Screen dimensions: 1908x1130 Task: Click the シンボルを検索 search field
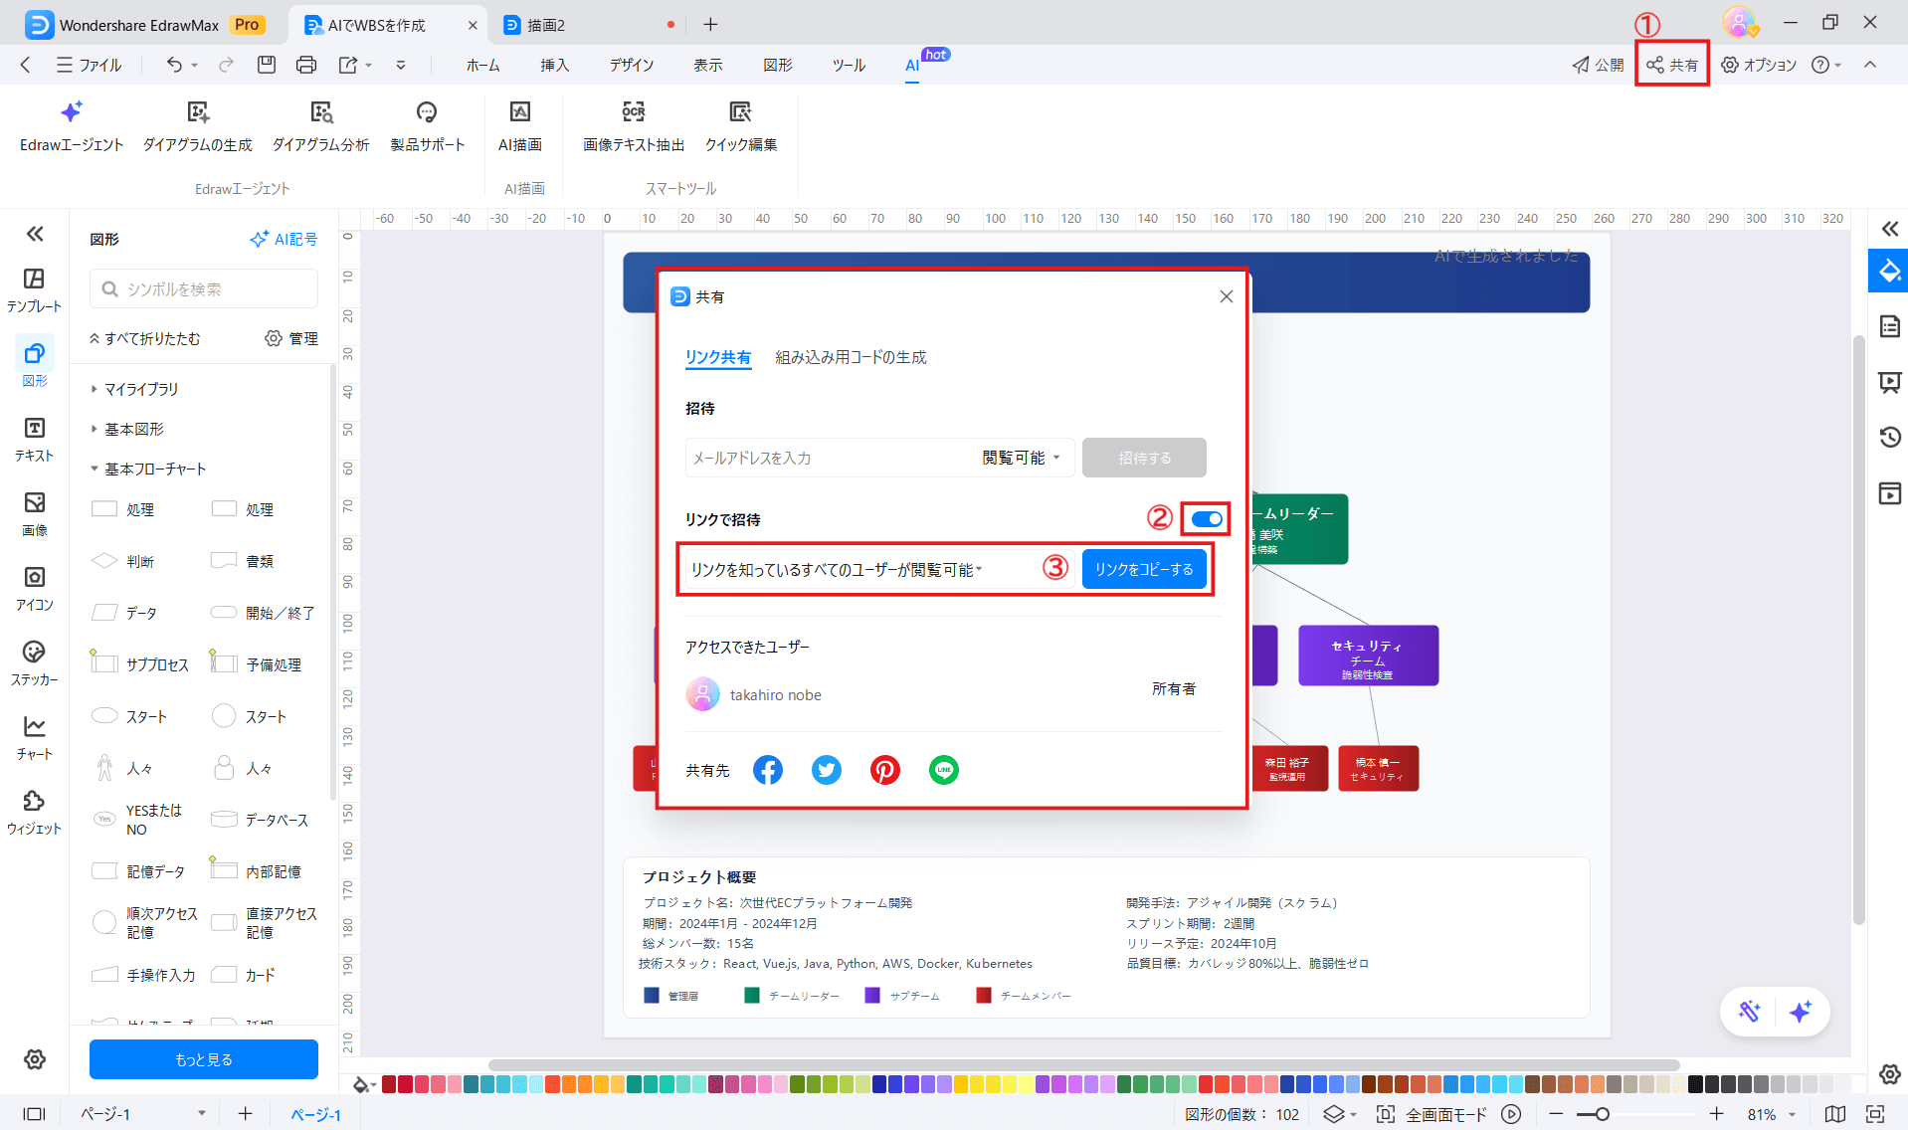pos(203,288)
